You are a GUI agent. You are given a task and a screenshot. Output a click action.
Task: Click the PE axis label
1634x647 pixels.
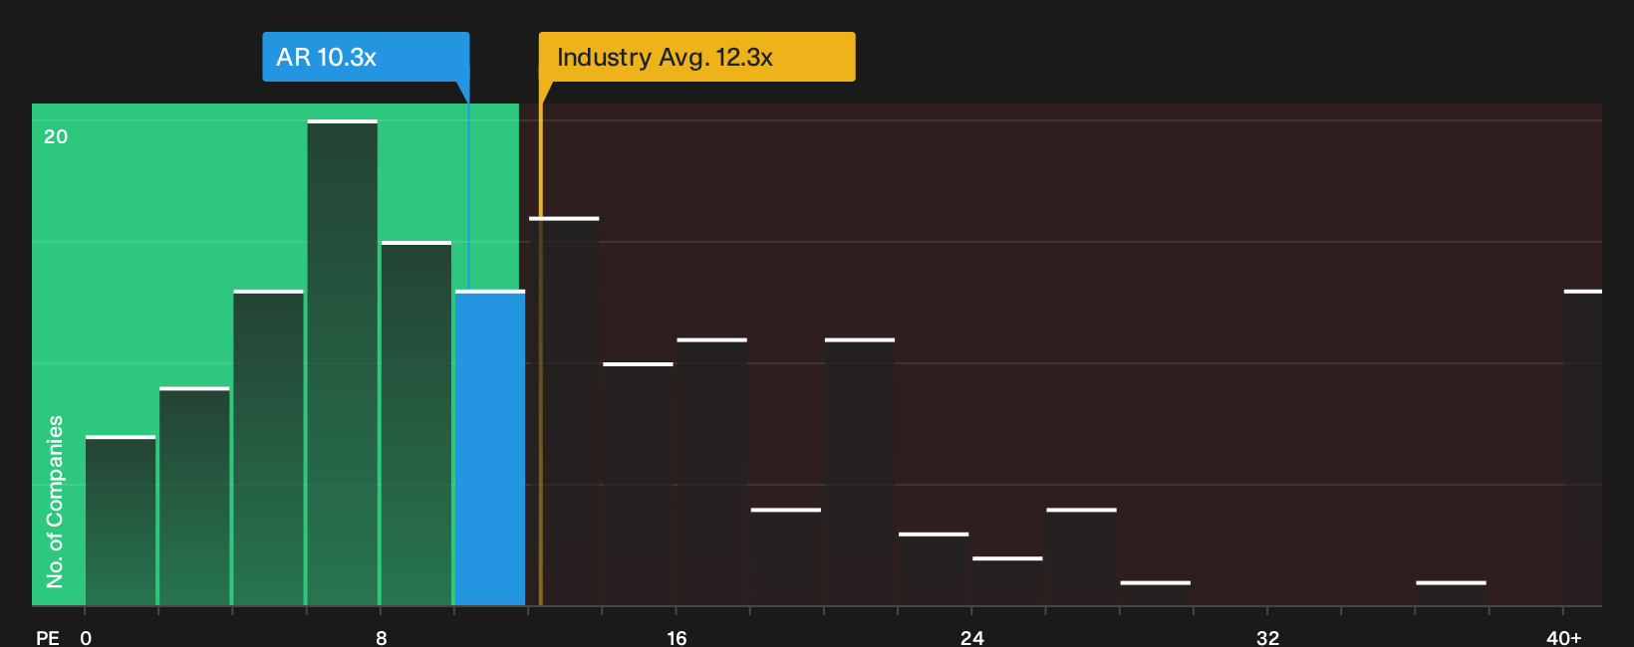48,637
